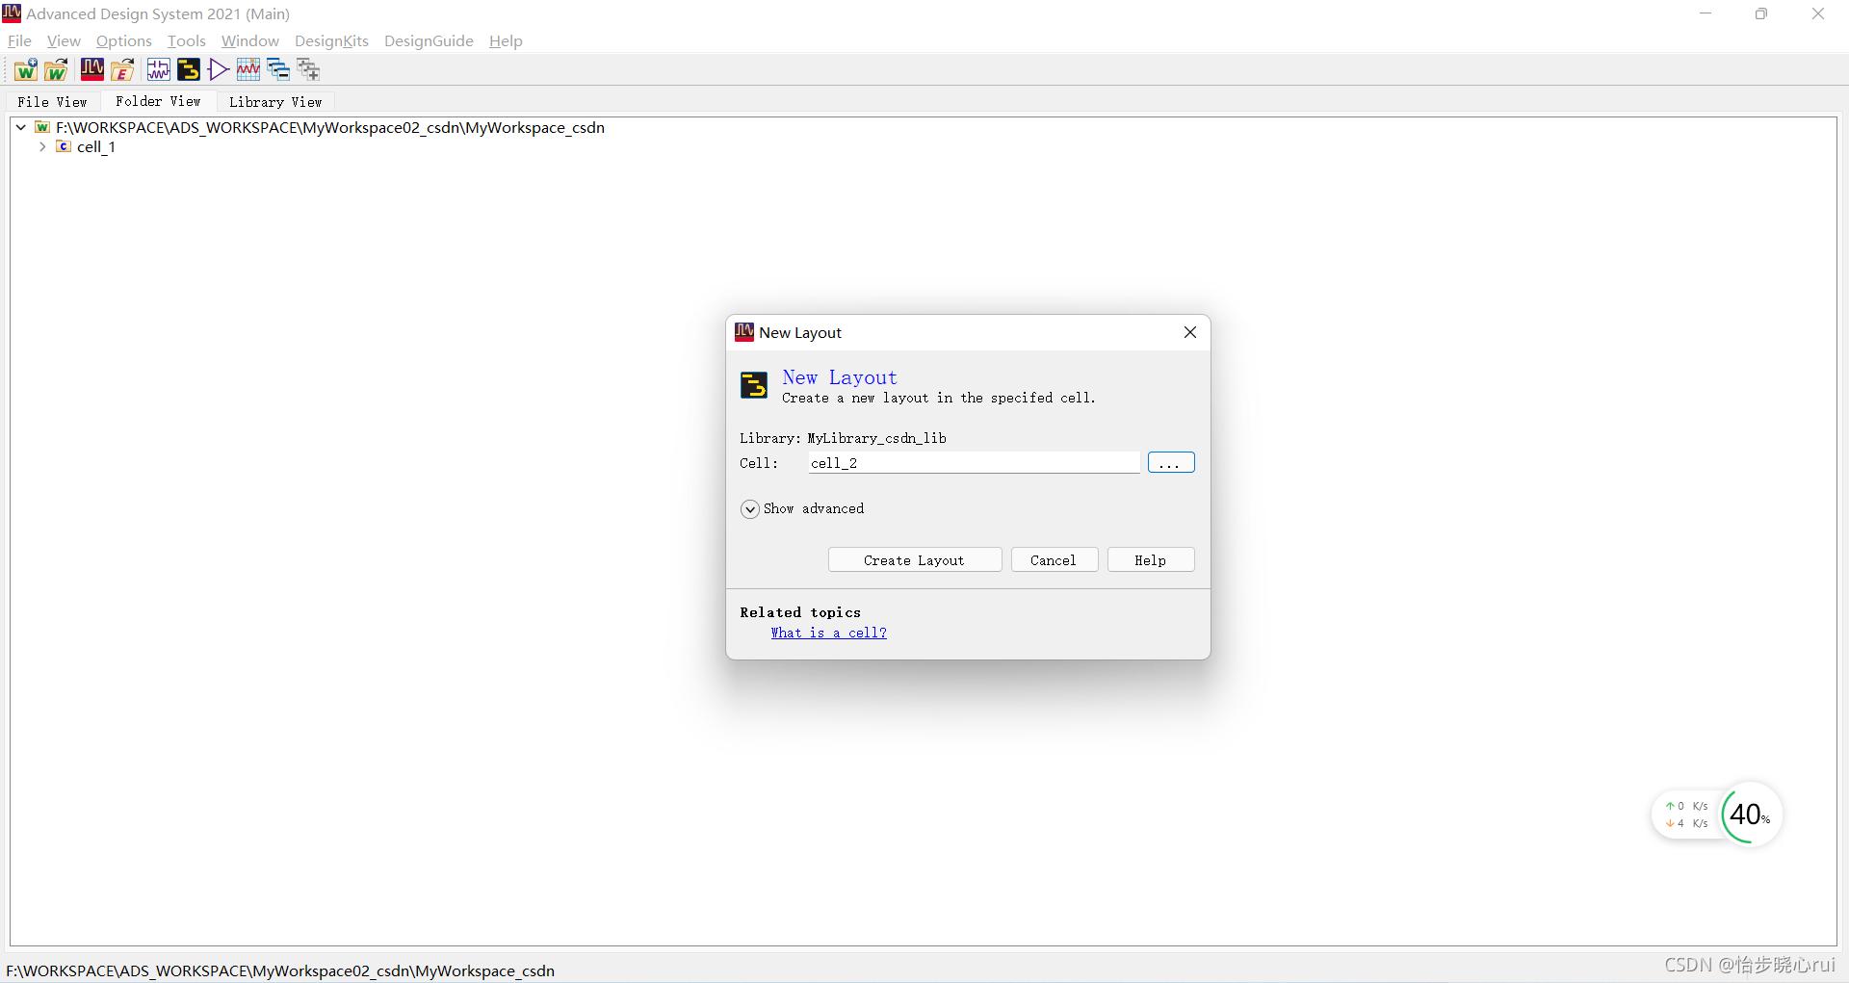The width and height of the screenshot is (1849, 983).
Task: Expand Show advanced options
Action: (x=750, y=508)
